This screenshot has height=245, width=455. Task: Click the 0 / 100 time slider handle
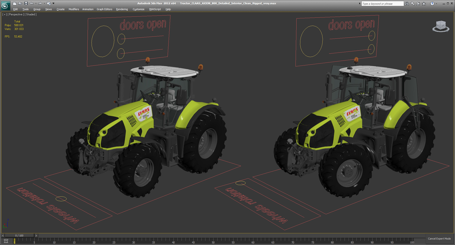[x=19, y=236]
